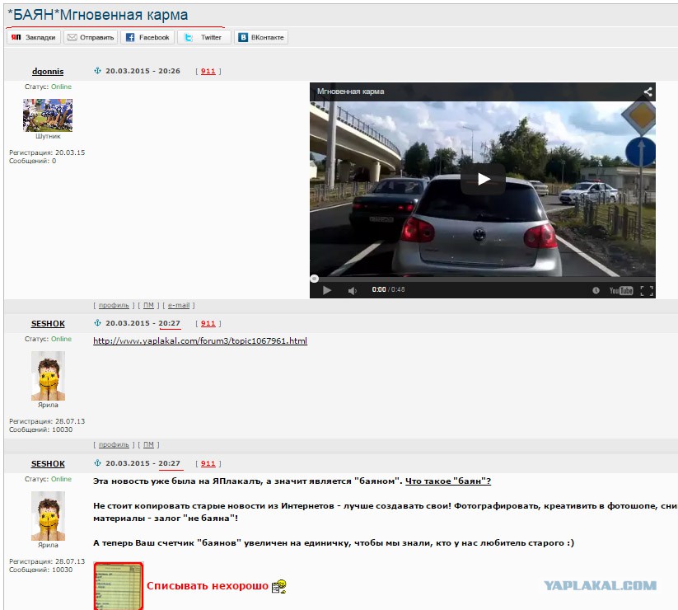Open video on YouTube via logo

click(621, 290)
